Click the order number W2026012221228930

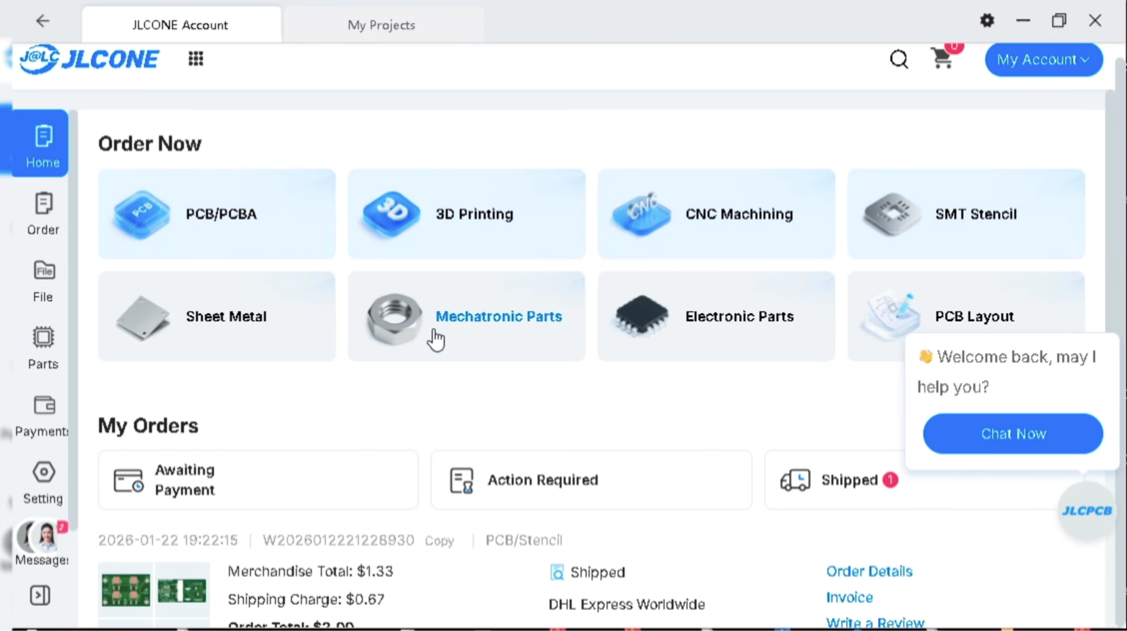pos(338,540)
